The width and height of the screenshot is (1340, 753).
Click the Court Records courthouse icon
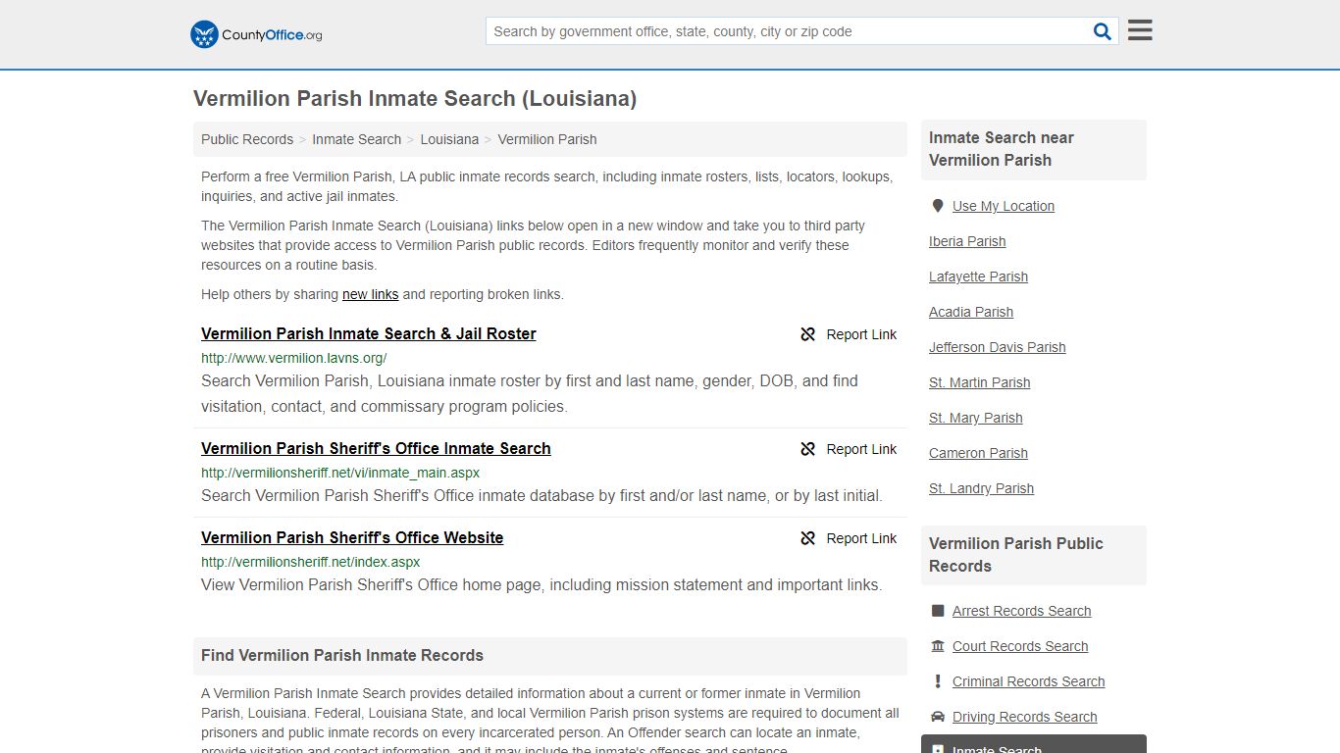938,646
